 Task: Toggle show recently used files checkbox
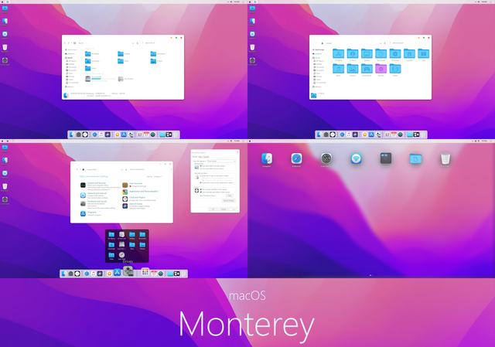coord(201,189)
